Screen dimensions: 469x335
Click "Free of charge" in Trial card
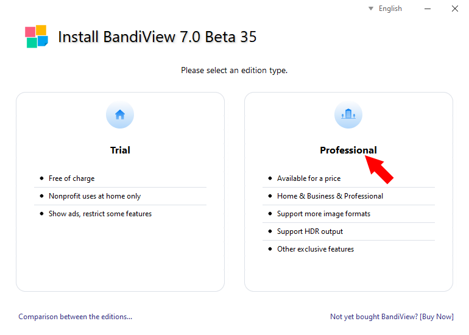pos(72,178)
